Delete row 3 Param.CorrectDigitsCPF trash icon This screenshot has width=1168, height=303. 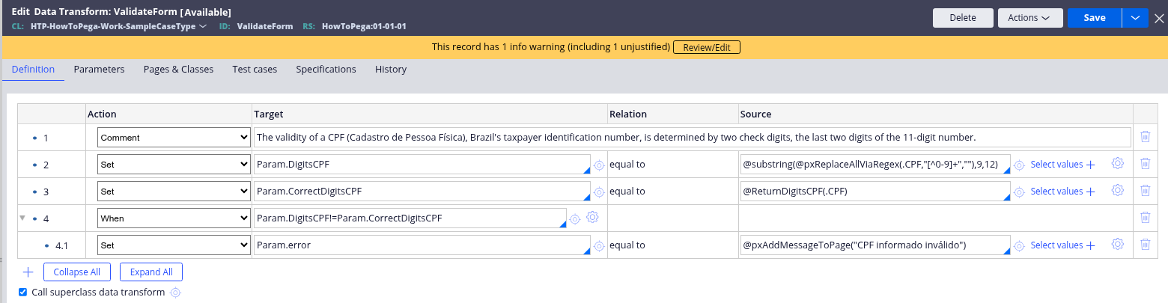coord(1145,191)
